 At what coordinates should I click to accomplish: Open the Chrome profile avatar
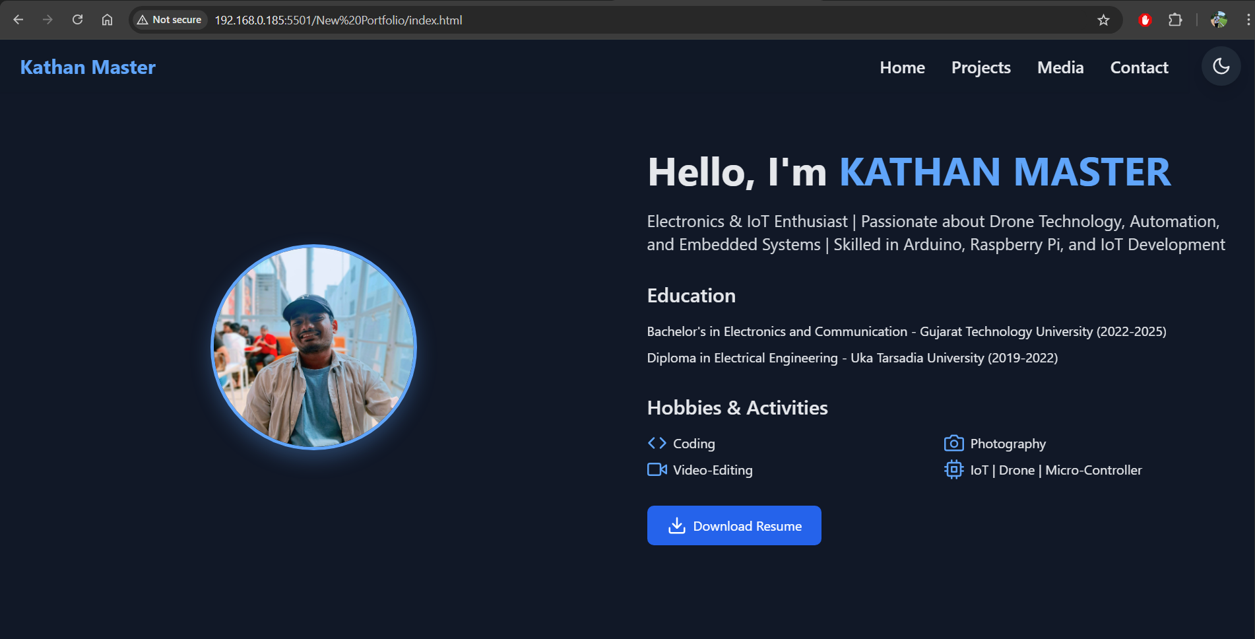[1218, 20]
